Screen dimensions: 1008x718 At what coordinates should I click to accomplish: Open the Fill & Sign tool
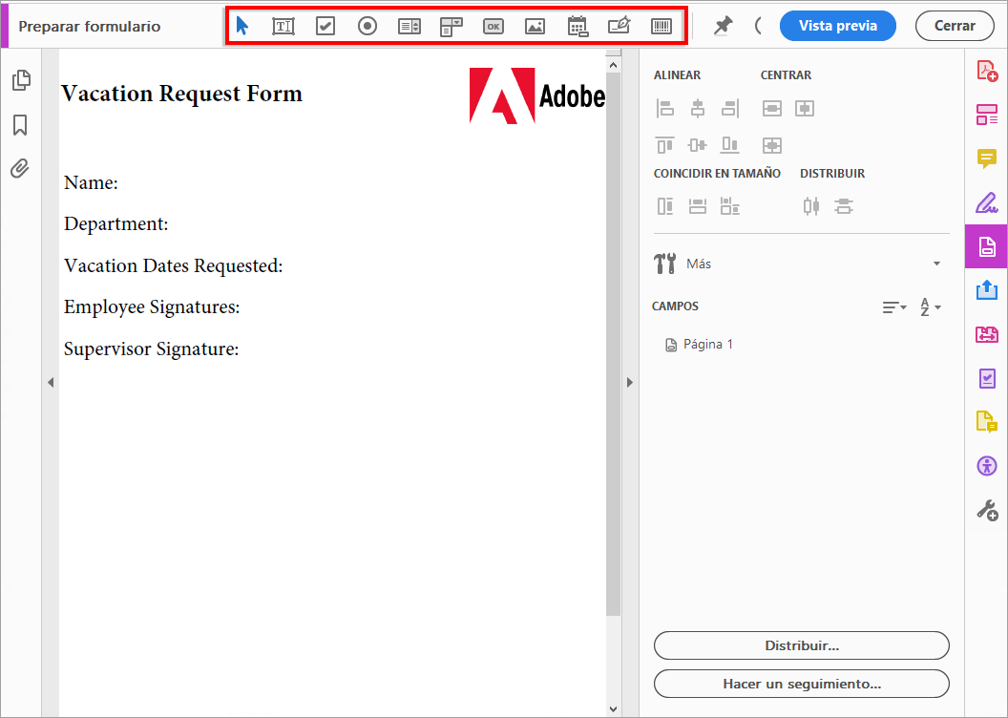[x=987, y=202]
